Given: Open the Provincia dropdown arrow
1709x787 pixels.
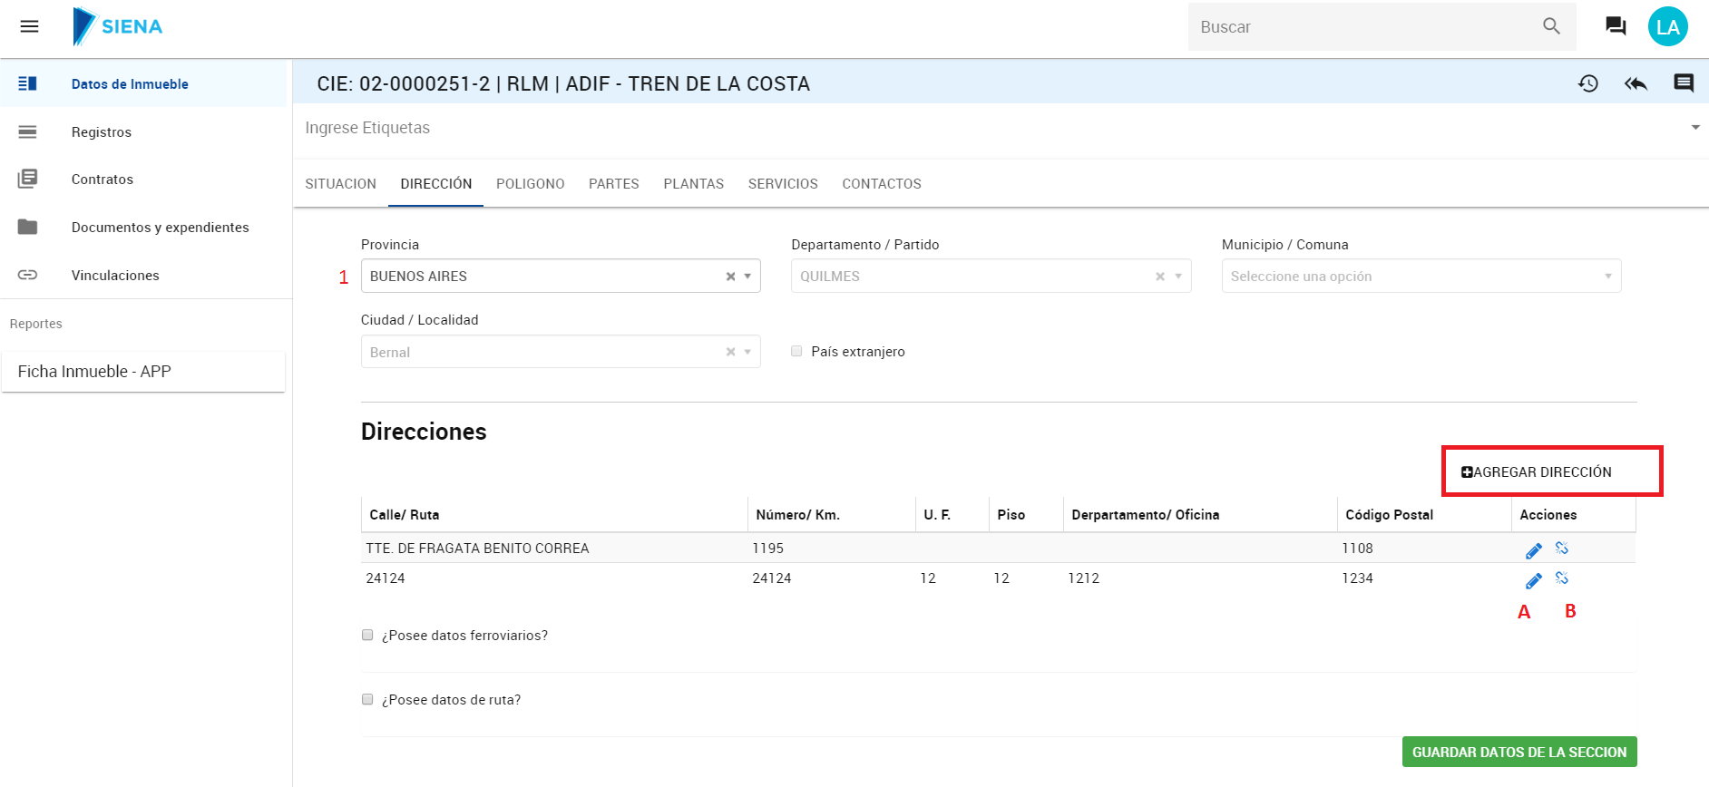Looking at the screenshot, I should [x=747, y=277].
